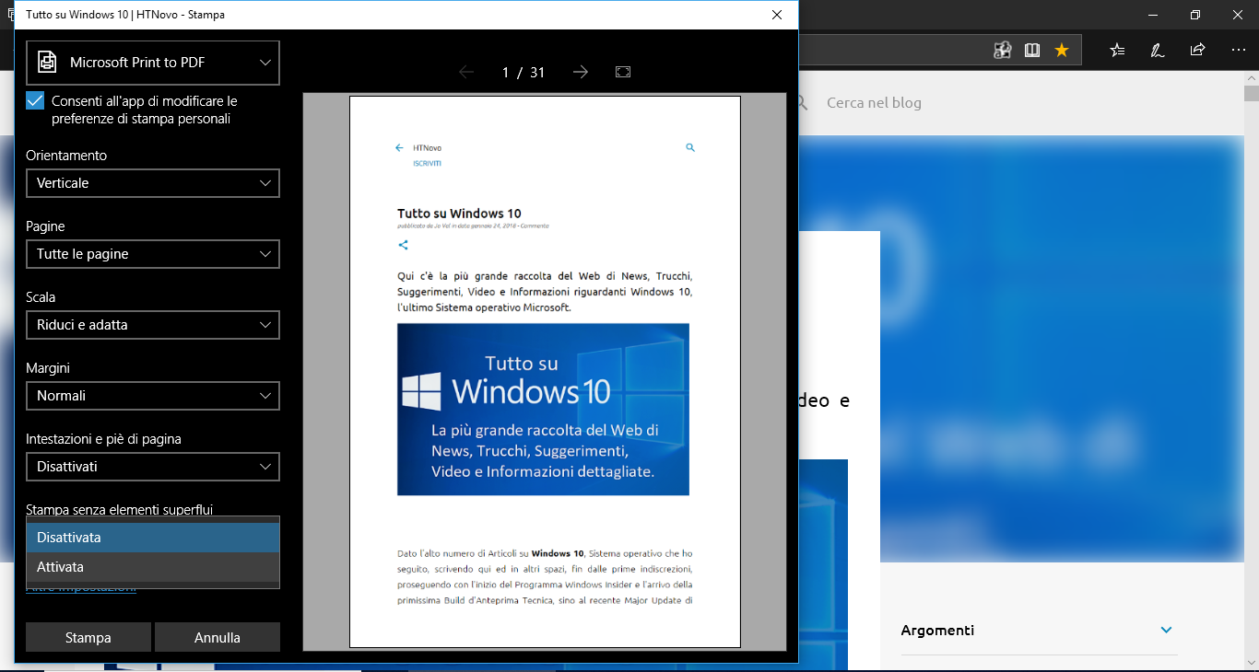
Task: Go to the previous preview page arrow
Action: 466,72
